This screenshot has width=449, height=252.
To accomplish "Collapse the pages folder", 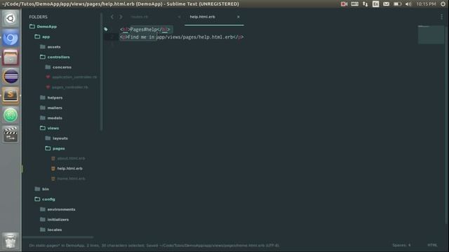I will pyautogui.click(x=55, y=148).
